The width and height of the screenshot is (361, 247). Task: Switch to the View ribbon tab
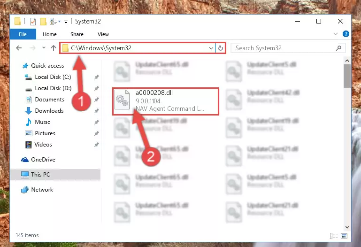coord(103,34)
